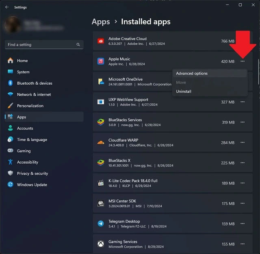
Task: Click the Apps breadcrumb link
Action: coord(101,22)
